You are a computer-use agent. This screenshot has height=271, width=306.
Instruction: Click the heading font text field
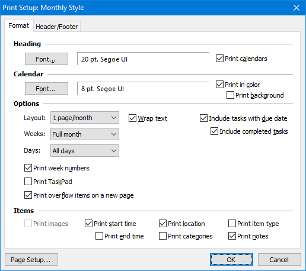143,59
